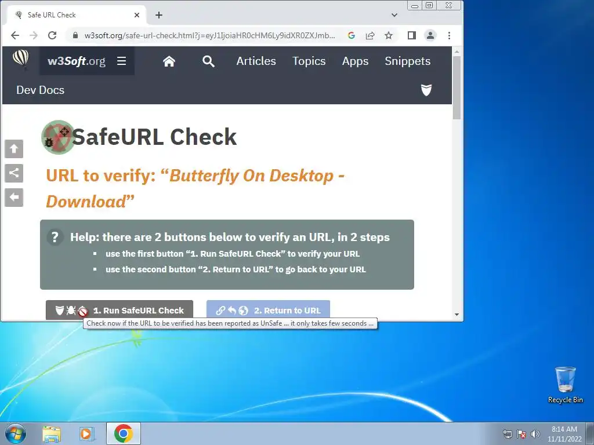Click the page scrollbar up arrow
Viewport: 594px width, 445px height.
tap(457, 52)
